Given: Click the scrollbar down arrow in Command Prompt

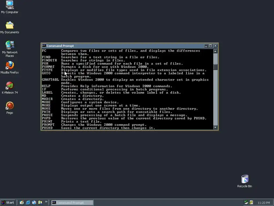Looking at the screenshot, I should pos(215,127).
